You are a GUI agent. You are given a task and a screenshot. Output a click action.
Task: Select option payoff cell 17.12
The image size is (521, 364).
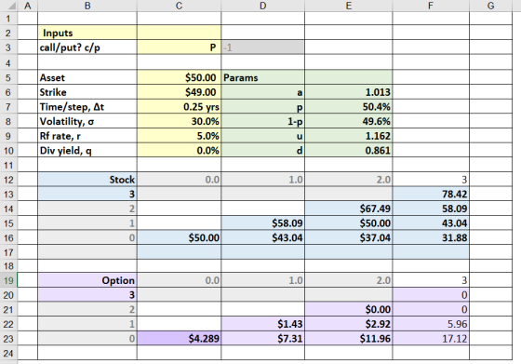click(431, 339)
